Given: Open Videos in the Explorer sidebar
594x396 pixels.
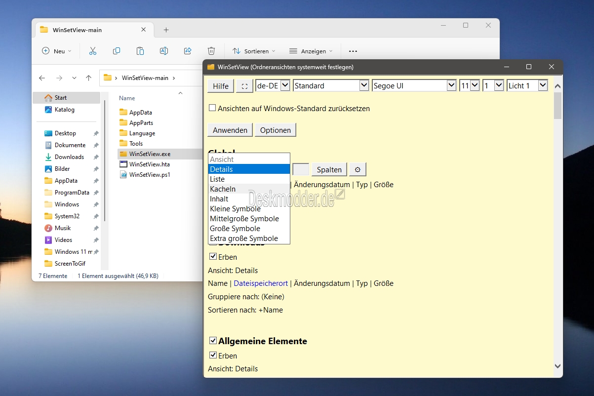Looking at the screenshot, I should click(x=66, y=240).
